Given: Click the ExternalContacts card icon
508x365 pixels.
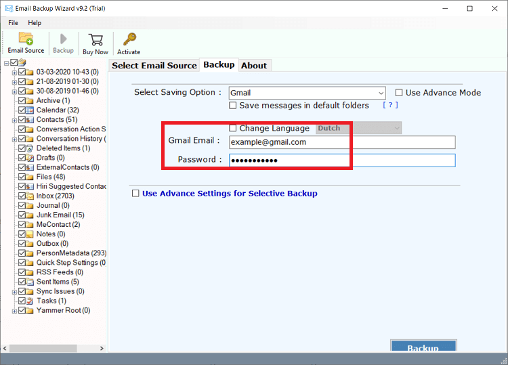Looking at the screenshot, I should coord(30,167).
